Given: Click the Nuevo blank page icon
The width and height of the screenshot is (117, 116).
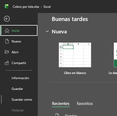Looking at the screenshot, I should click(7, 41).
